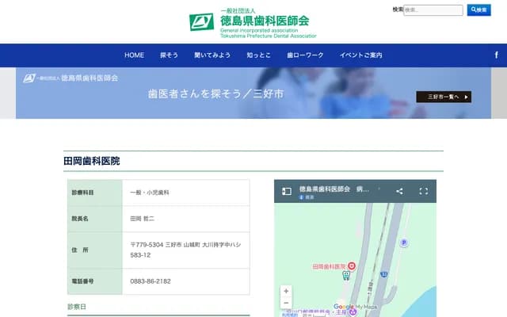
Task: Click the Google My Maps logo
Action: pyautogui.click(x=355, y=307)
